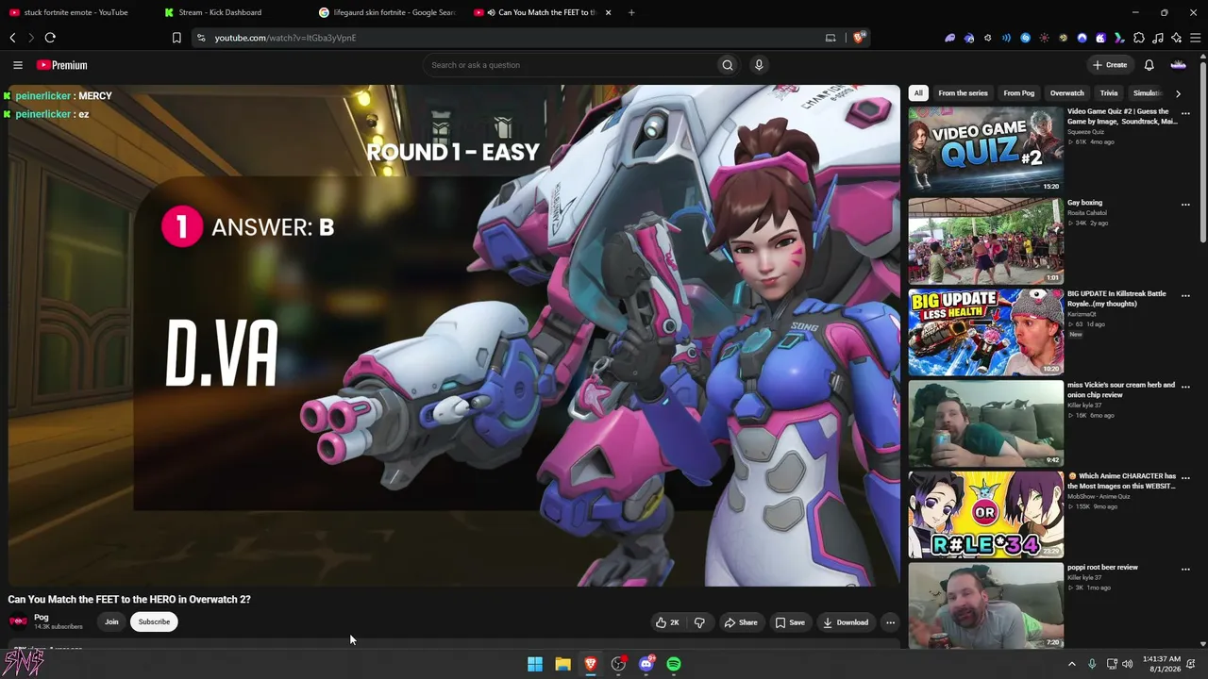Open 'Which Anime CHARACTER has the Most Images' title
Image resolution: width=1208 pixels, height=679 pixels.
coord(1122,481)
